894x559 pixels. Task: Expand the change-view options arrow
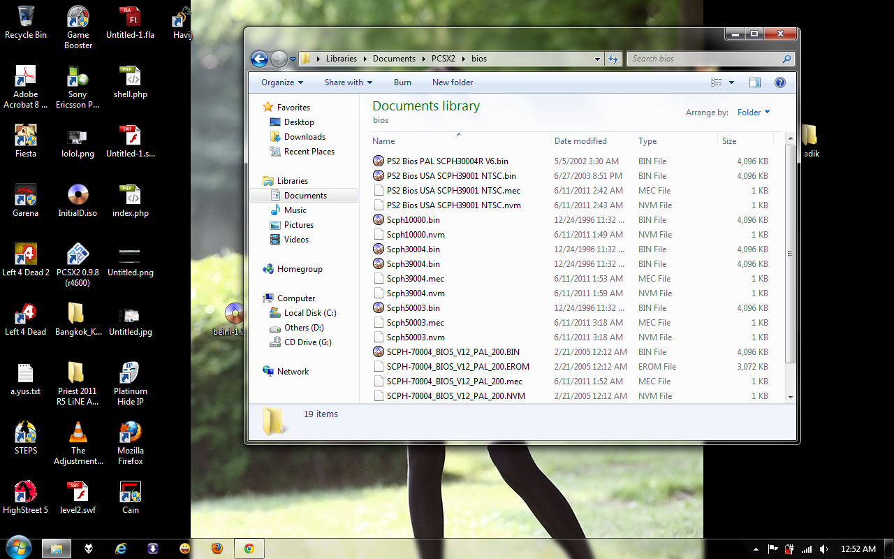(x=732, y=82)
